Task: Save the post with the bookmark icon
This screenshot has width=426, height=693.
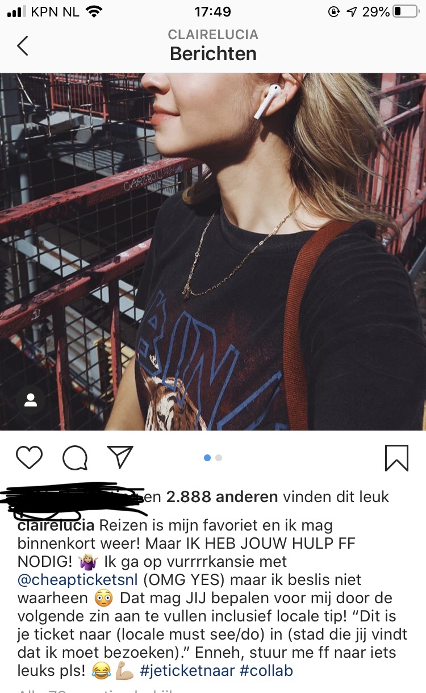Action: point(396,457)
